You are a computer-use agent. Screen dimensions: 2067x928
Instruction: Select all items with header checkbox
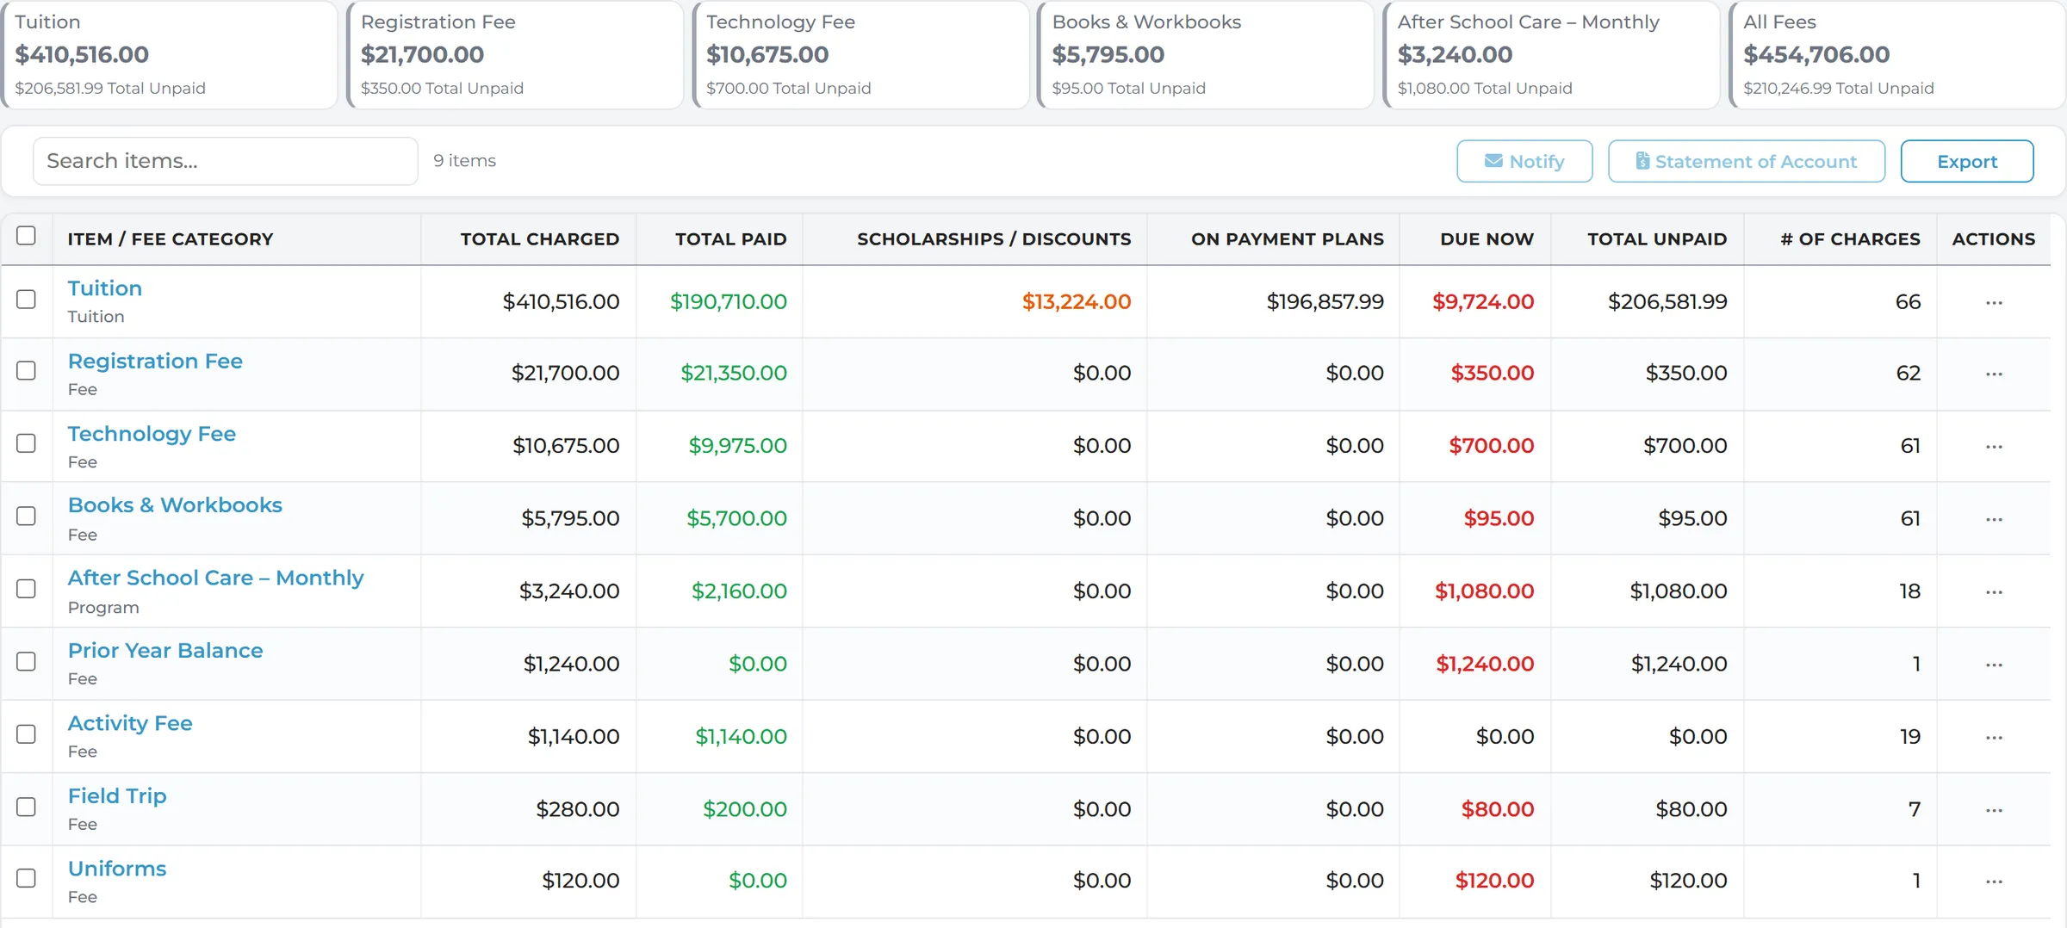pyautogui.click(x=27, y=236)
